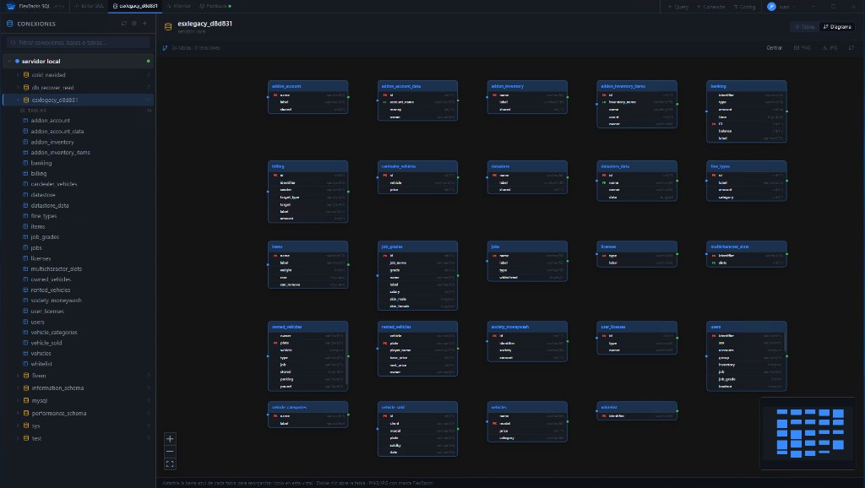
Task: Expand the performance_schema database
Action: pos(18,413)
